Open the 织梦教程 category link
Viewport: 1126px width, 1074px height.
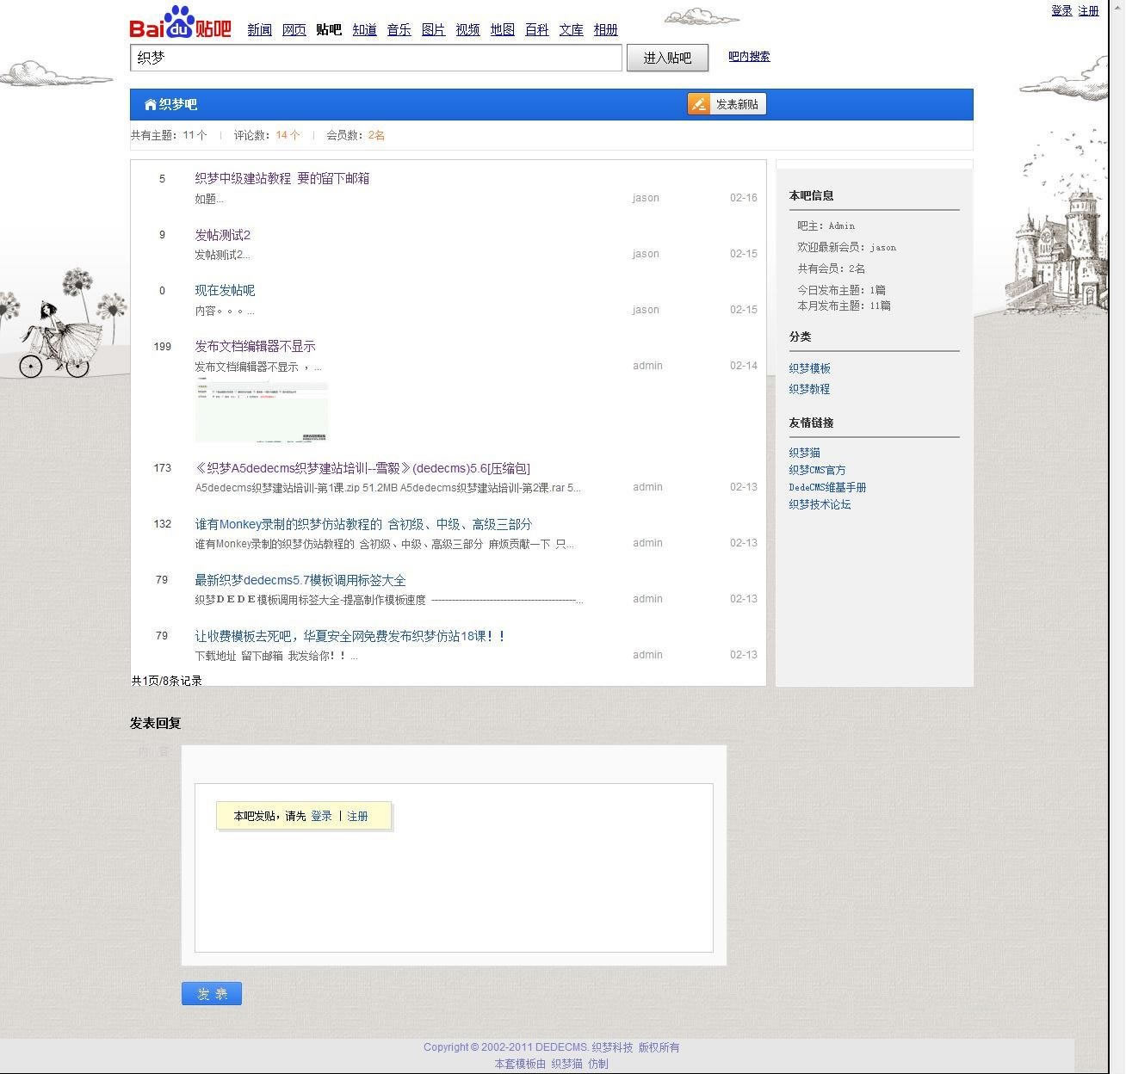pyautogui.click(x=809, y=389)
